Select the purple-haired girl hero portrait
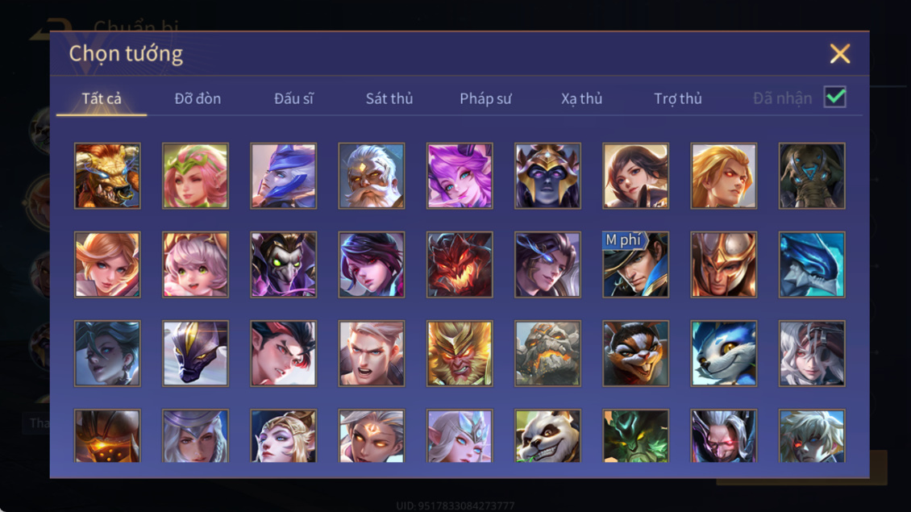 (x=460, y=176)
